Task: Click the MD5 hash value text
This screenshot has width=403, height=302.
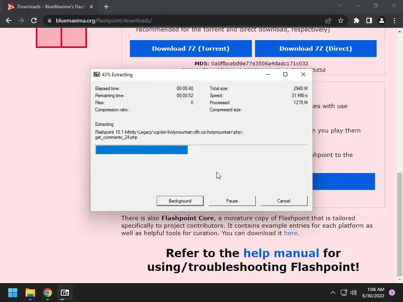Action: (x=260, y=63)
